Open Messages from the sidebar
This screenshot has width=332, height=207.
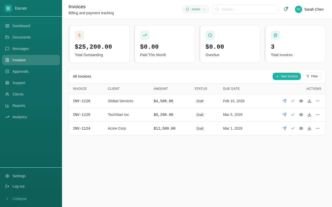pyautogui.click(x=20, y=49)
